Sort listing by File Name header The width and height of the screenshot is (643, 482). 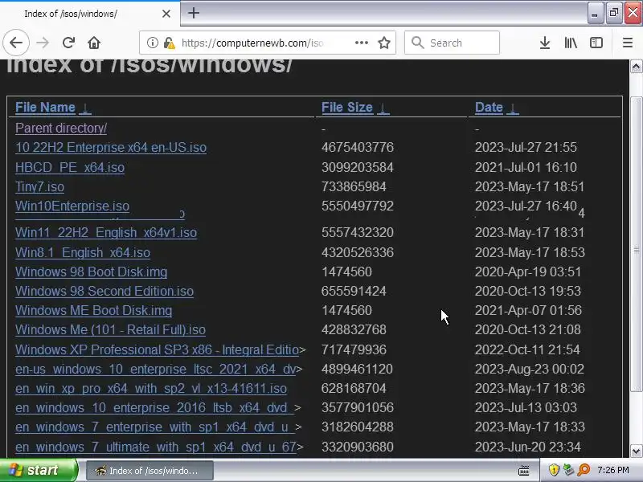coord(45,108)
